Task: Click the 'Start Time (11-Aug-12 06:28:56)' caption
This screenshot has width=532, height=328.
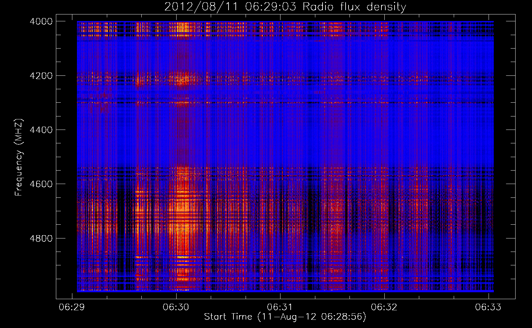Action: 285,317
